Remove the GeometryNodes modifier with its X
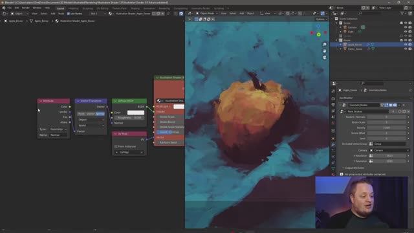The image size is (414, 233). pyautogui.click(x=404, y=105)
